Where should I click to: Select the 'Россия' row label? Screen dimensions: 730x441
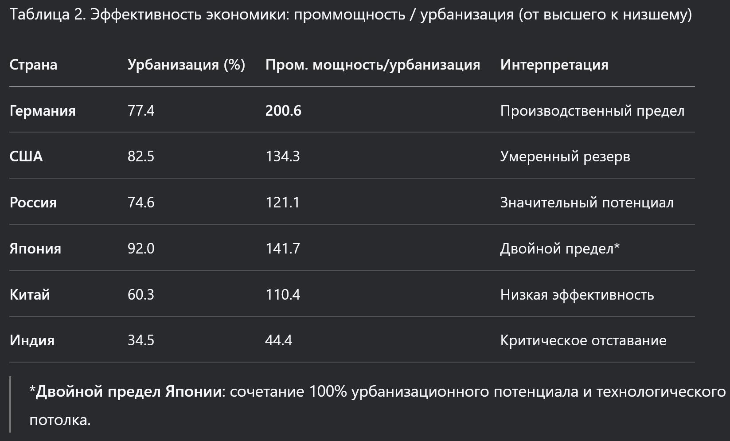[x=33, y=203]
